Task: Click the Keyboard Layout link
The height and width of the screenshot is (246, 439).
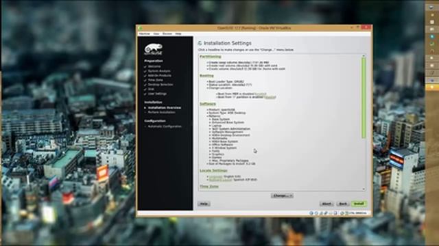Action: coord(221,180)
